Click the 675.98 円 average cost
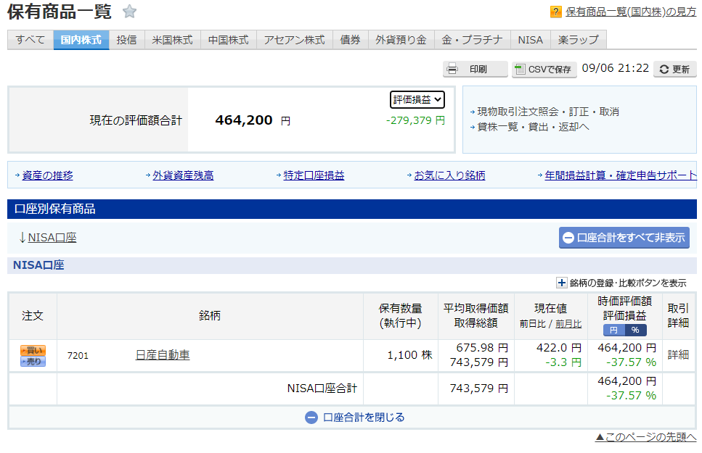This screenshot has width=702, height=453. (x=482, y=347)
